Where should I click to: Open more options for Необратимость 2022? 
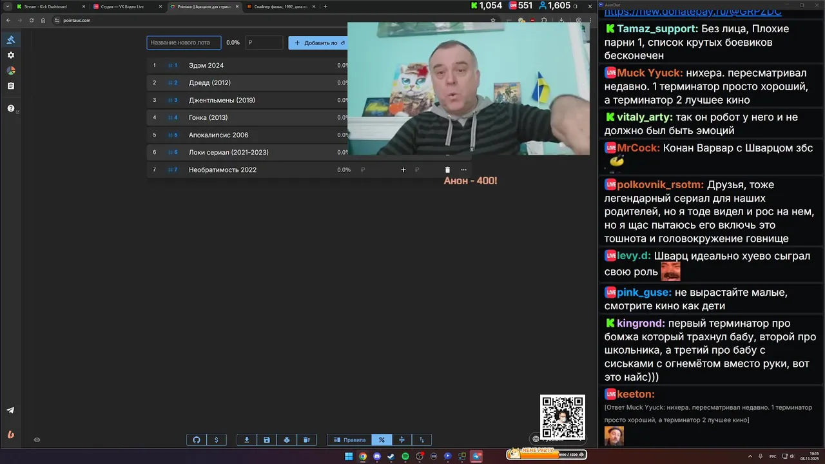[x=463, y=170]
